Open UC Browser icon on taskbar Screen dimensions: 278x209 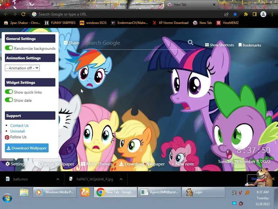tap(85, 192)
